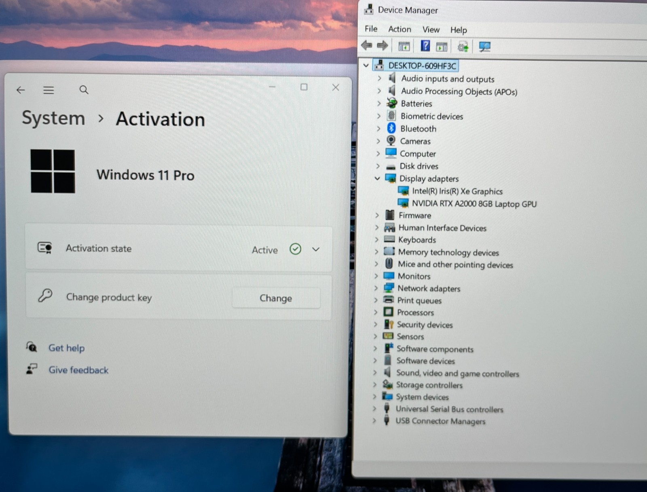The width and height of the screenshot is (647, 492).
Task: Select Intel(R) Iris(R) Xe Graphics entry
Action: coord(457,191)
